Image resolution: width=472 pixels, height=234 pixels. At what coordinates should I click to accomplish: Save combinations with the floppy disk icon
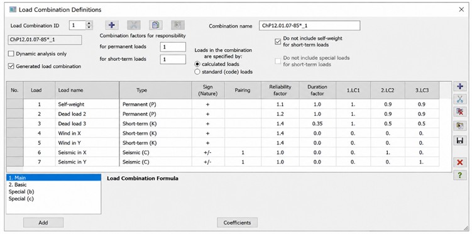tap(459, 141)
